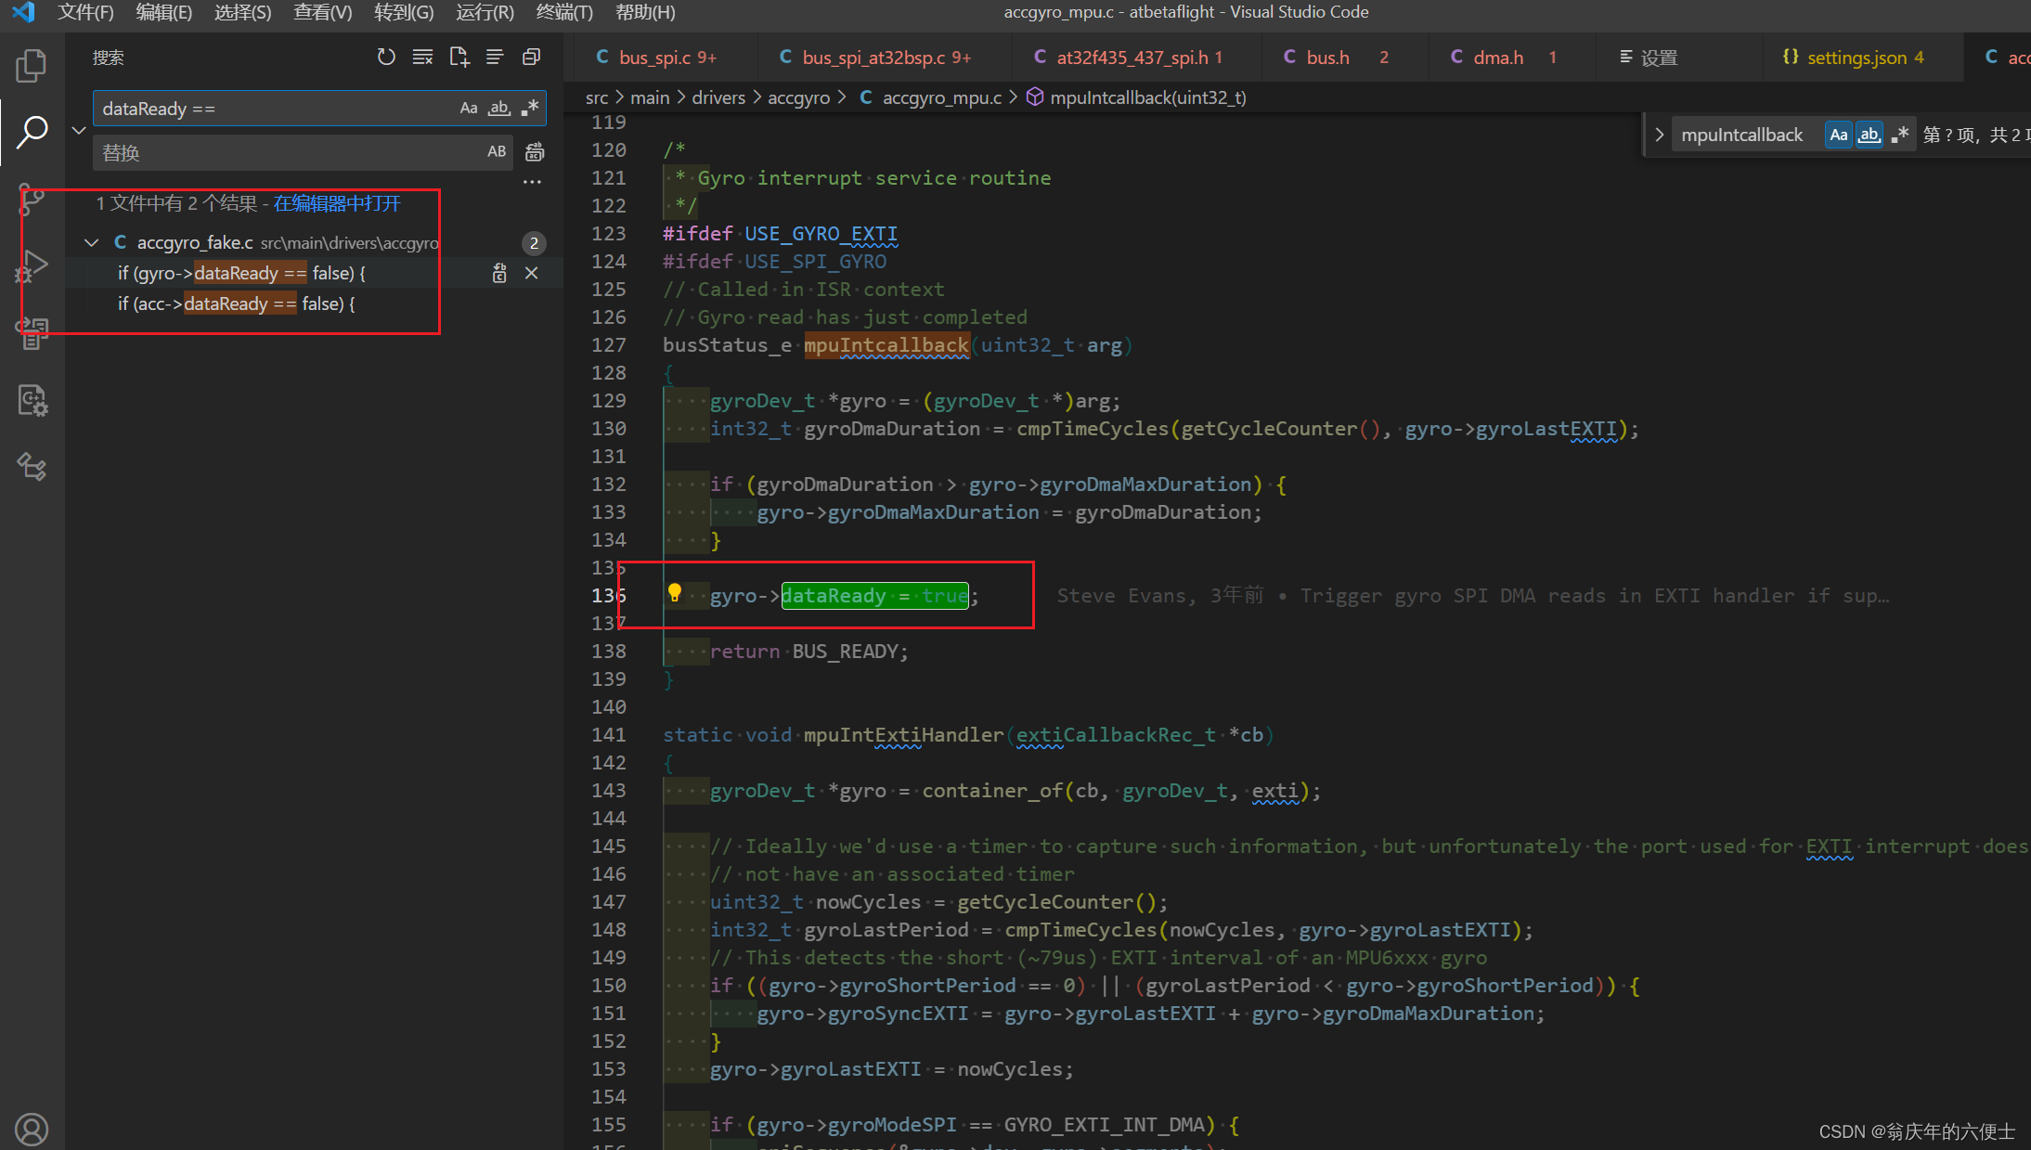Click the collapse all results icon
Screen dimensions: 2031x1150
(x=531, y=58)
